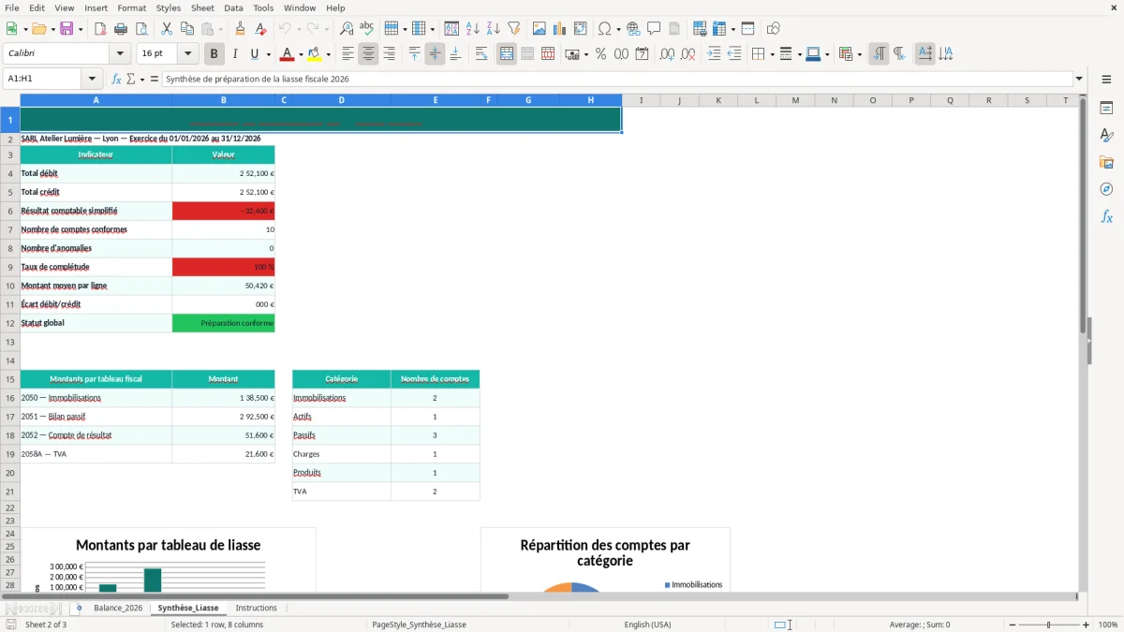This screenshot has width=1124, height=632.
Task: Open the Sheet menu
Action: tap(202, 7)
